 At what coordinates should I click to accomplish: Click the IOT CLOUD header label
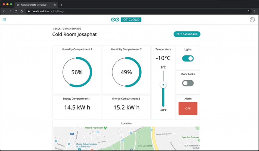(x=131, y=19)
